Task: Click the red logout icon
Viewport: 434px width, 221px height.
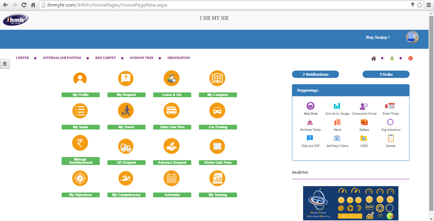Action: pyautogui.click(x=410, y=58)
